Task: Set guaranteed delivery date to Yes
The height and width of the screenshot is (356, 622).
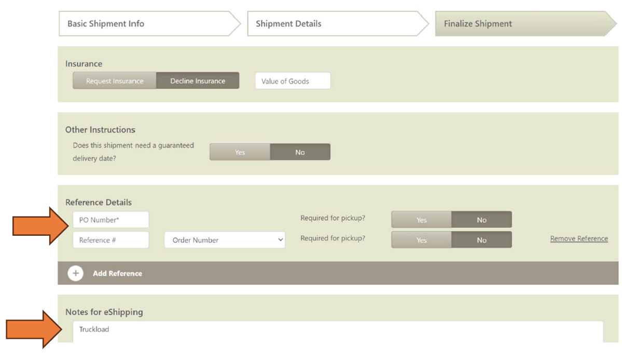Action: tap(240, 152)
